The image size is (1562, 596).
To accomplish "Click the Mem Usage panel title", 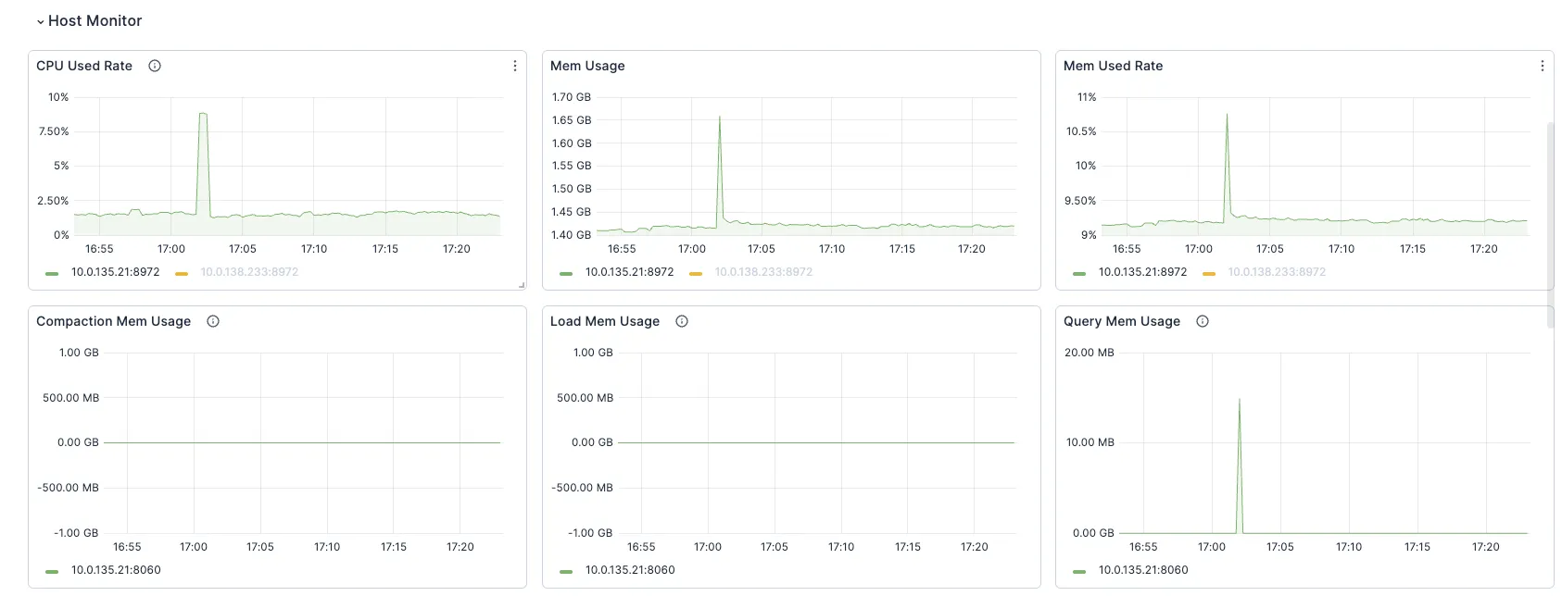I will (x=587, y=66).
